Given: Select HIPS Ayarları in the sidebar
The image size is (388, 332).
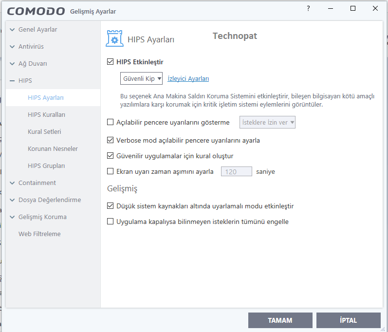Looking at the screenshot, I should (53, 98).
